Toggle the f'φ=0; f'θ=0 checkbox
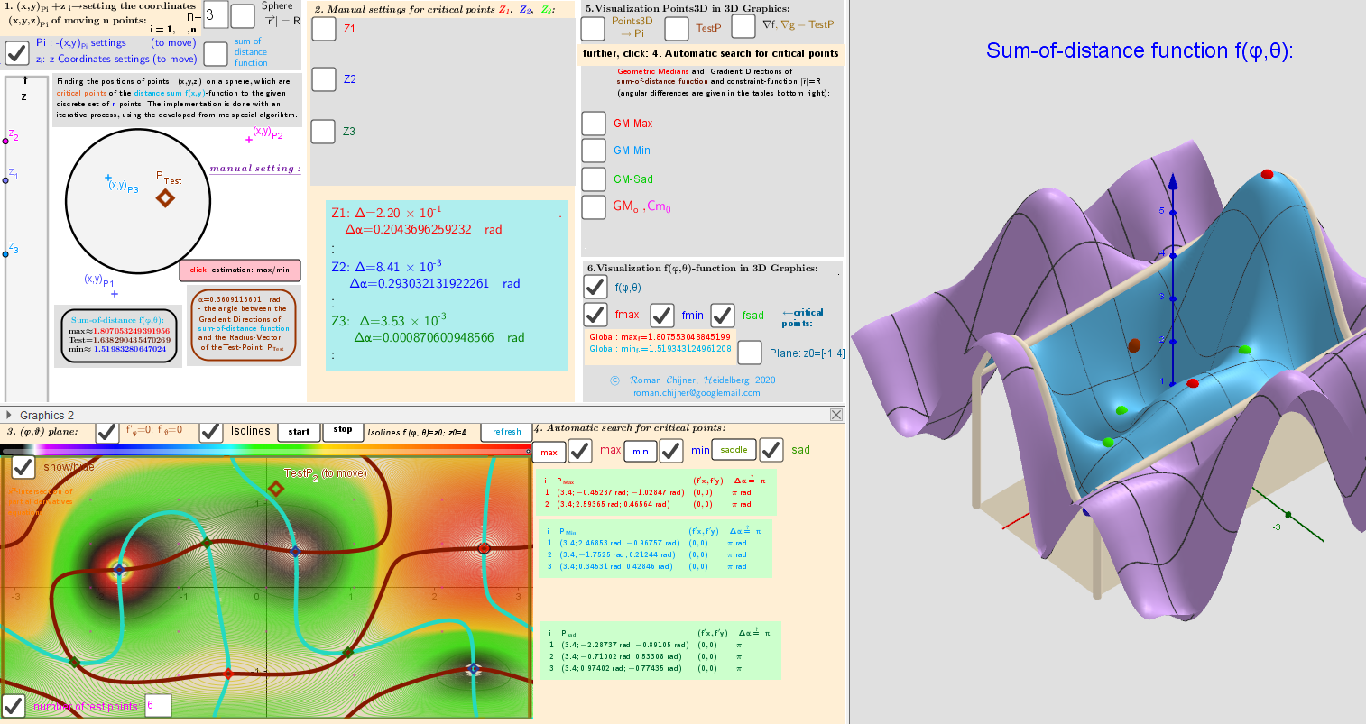Screen dimensions: 1366x724 point(107,432)
